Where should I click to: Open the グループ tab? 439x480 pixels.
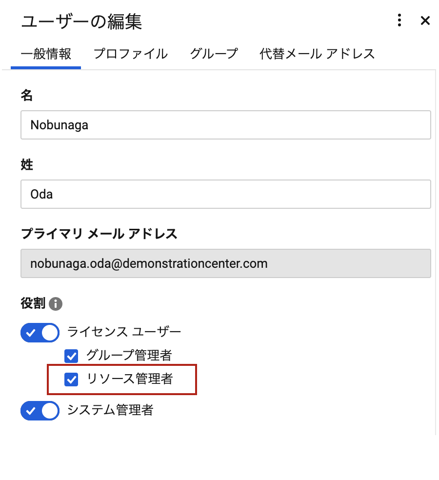click(214, 54)
